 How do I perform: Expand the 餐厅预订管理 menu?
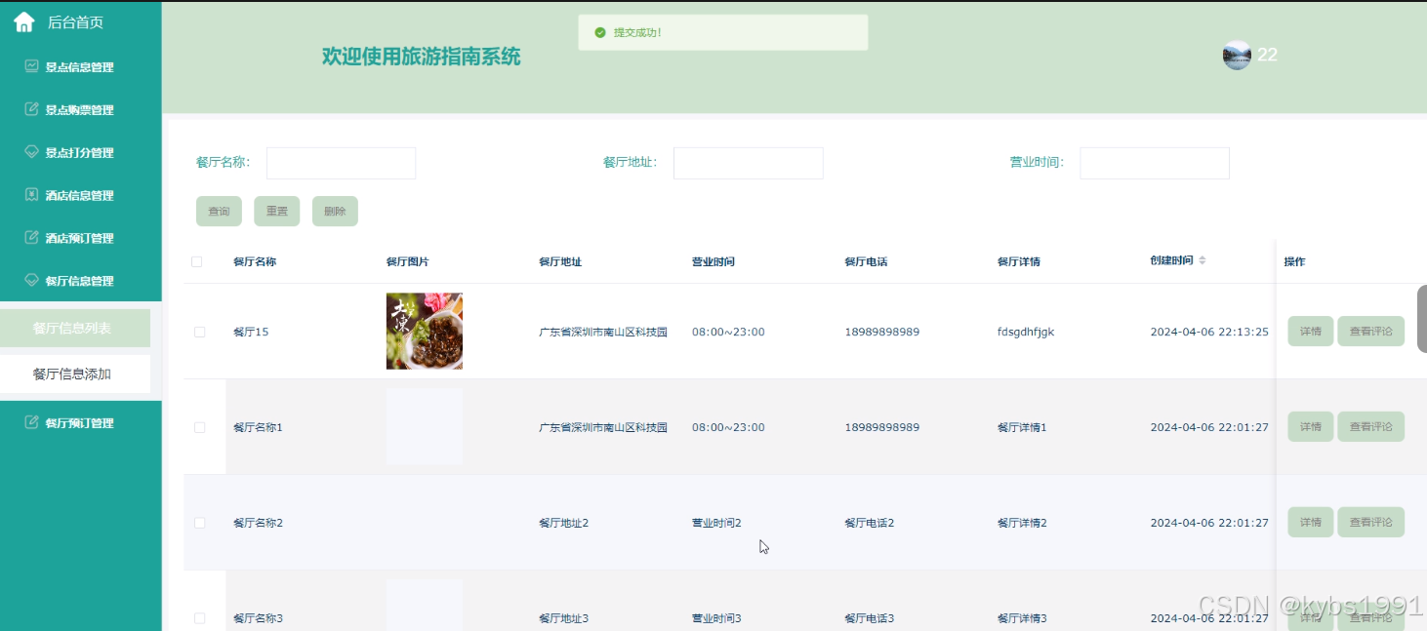81,422
